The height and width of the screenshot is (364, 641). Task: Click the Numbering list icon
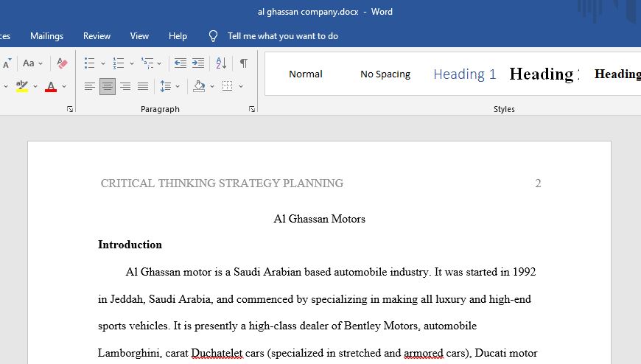coord(119,63)
